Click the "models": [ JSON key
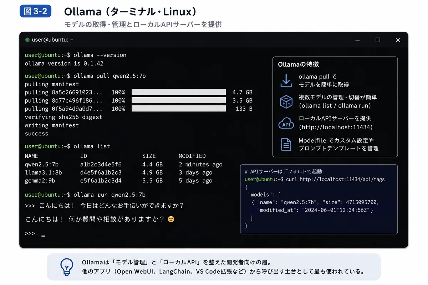Image resolution: width=428 pixels, height=285 pixels. coord(264,195)
